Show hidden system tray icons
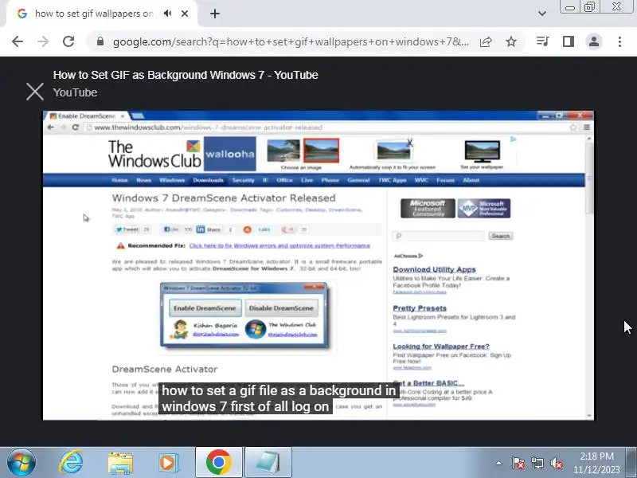This screenshot has width=637, height=478. click(499, 463)
